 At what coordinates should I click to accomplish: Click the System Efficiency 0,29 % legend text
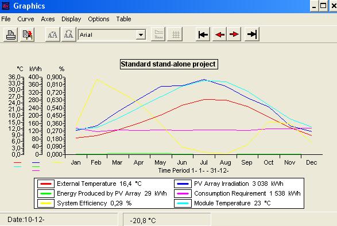click(94, 203)
